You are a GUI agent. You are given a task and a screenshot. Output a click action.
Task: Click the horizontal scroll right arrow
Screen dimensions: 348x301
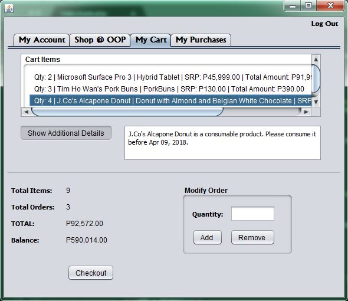(x=306, y=112)
